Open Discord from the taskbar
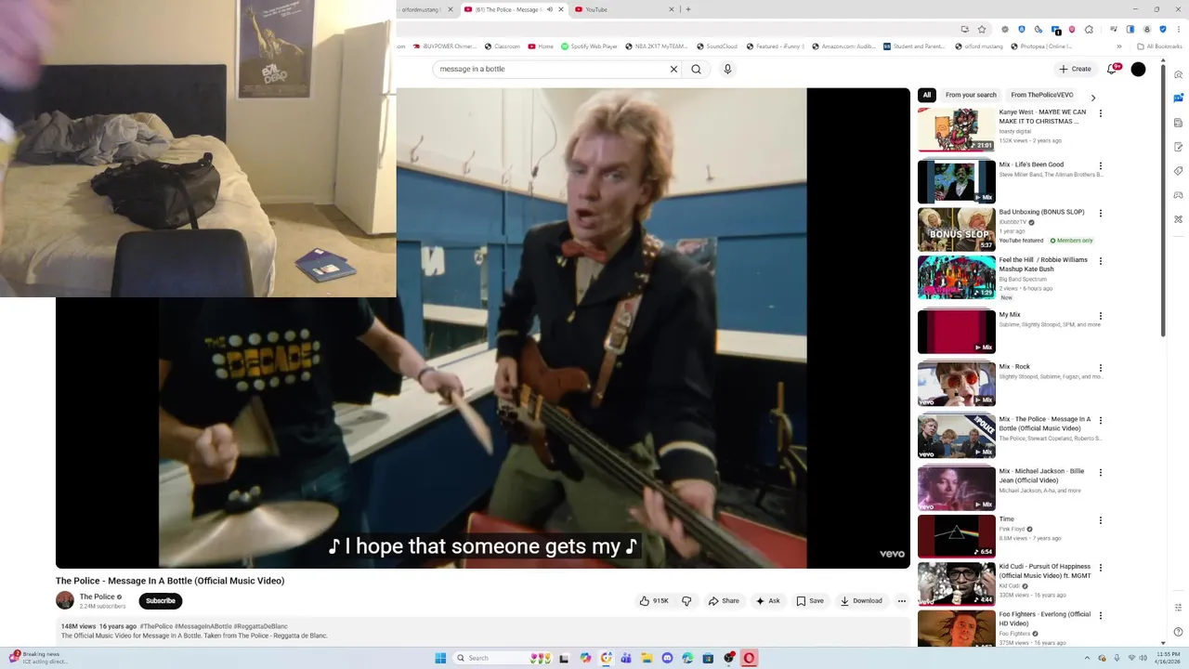This screenshot has height=669, width=1189. coord(667,658)
